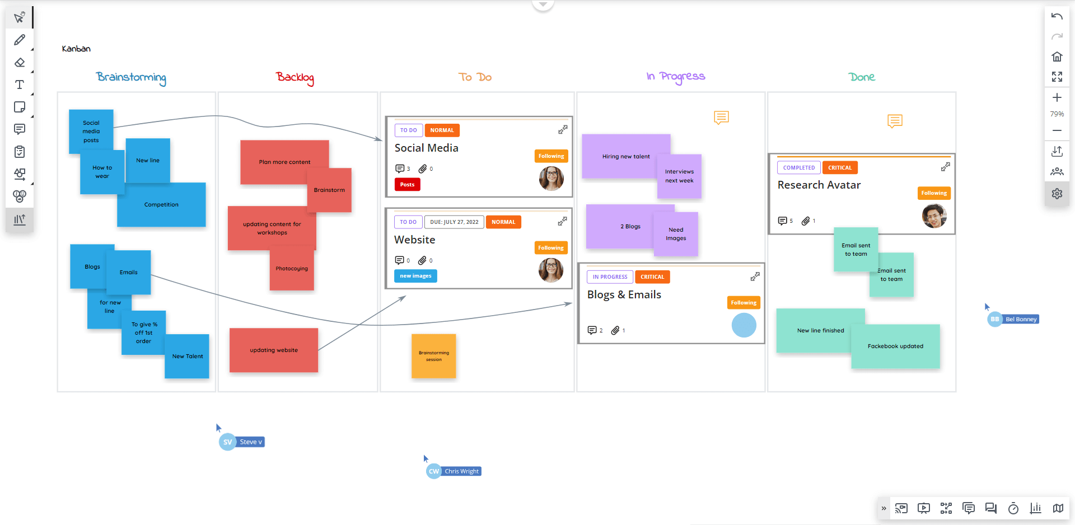Screen dimensions: 1075x525
Task: Click the Posts tag on Social Media
Action: pyautogui.click(x=407, y=185)
